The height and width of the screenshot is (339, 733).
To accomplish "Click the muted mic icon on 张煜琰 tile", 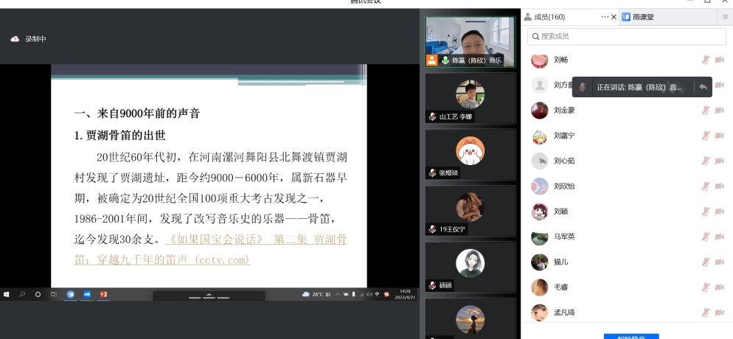I will click(433, 172).
